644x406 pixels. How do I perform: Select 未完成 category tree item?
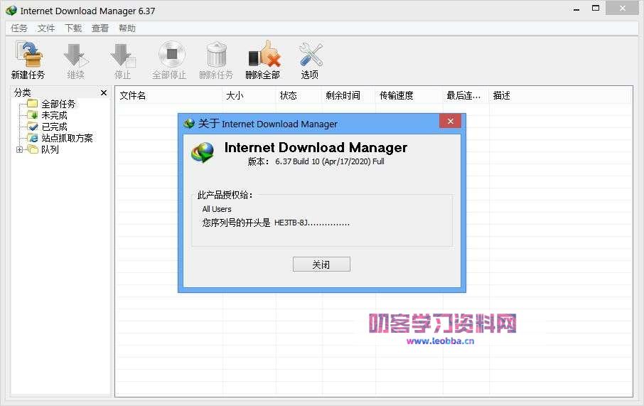pos(54,115)
